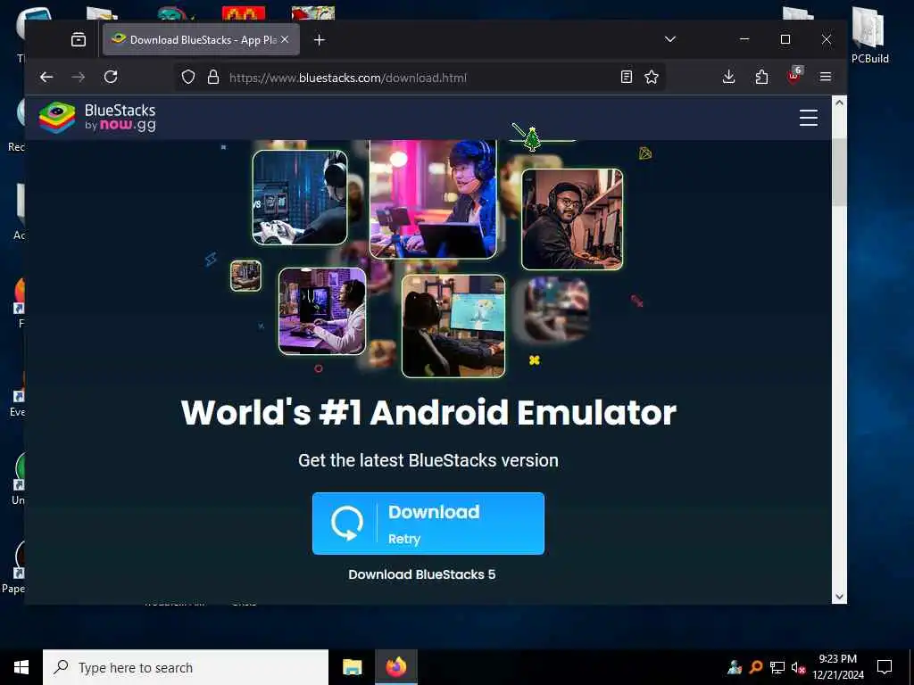Click the Firefox back arrow
The image size is (914, 685).
pos(46,77)
